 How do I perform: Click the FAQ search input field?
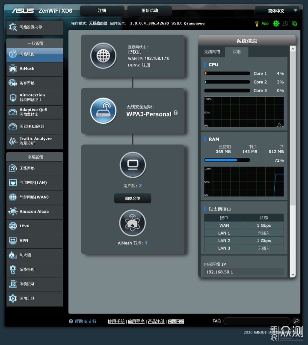click(257, 321)
